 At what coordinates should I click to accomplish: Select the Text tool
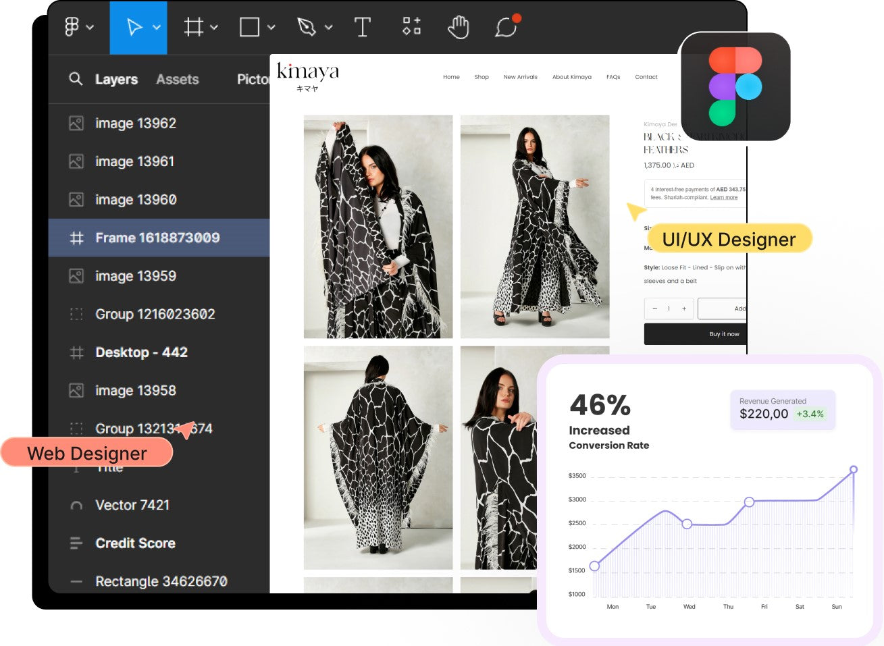click(363, 27)
